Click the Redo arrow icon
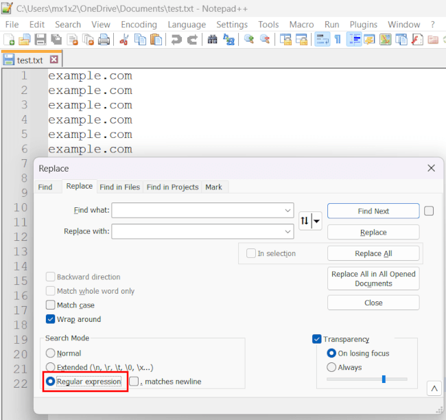Viewport: 446px width, 420px height. 192,40
